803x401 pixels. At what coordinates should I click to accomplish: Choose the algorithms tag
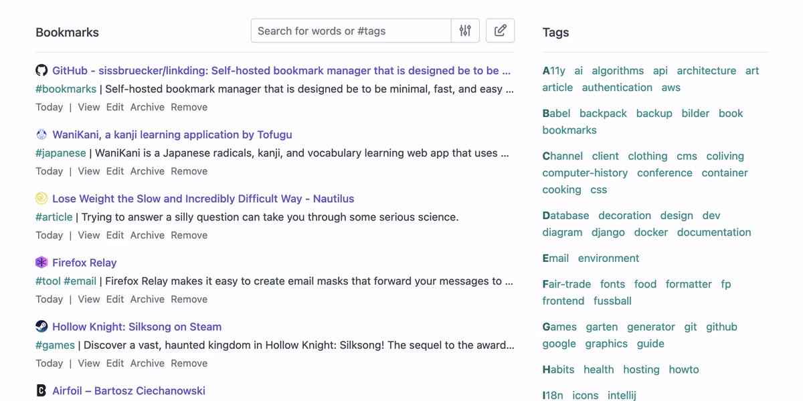click(x=618, y=71)
